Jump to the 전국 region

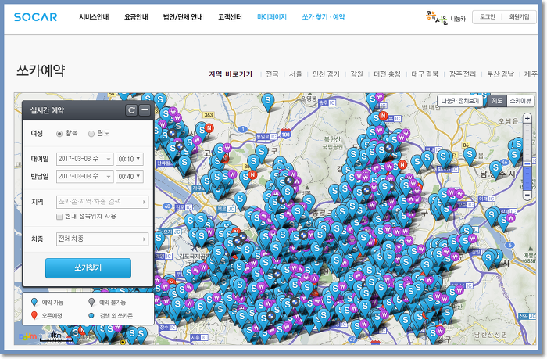272,74
